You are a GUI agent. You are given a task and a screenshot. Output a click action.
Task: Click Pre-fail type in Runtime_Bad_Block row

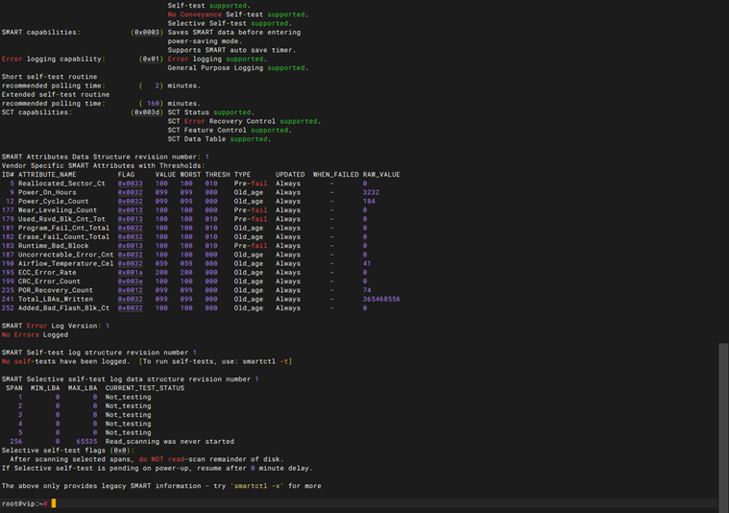[x=251, y=246]
